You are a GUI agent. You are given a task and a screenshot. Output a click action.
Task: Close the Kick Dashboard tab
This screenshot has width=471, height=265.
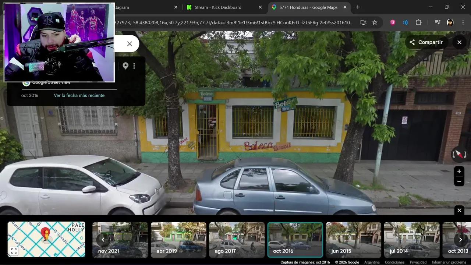coord(261,7)
